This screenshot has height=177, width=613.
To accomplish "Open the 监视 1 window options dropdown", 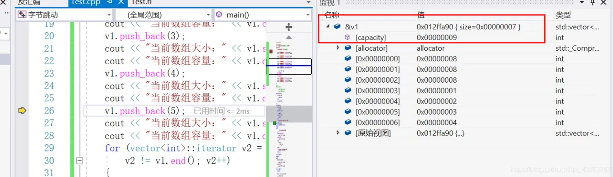I will pyautogui.click(x=581, y=3).
